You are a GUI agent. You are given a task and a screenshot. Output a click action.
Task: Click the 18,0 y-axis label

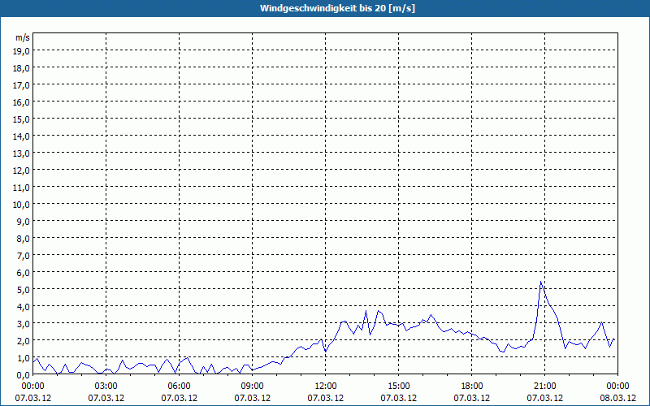(21, 68)
